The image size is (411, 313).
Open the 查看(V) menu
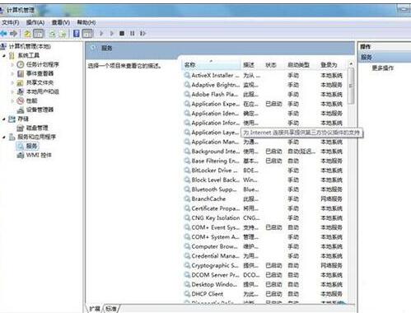[x=61, y=22]
